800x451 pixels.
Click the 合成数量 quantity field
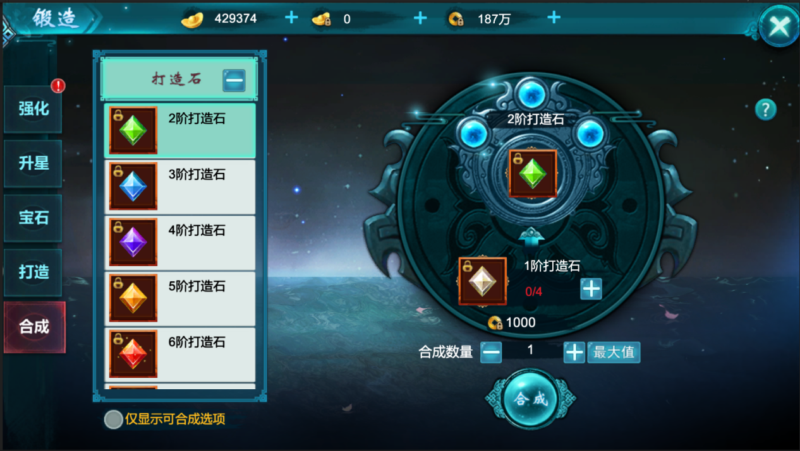point(531,351)
